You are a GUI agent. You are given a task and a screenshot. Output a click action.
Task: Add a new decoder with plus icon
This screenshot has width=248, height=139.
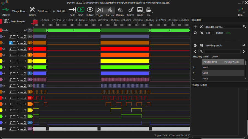click(195, 27)
